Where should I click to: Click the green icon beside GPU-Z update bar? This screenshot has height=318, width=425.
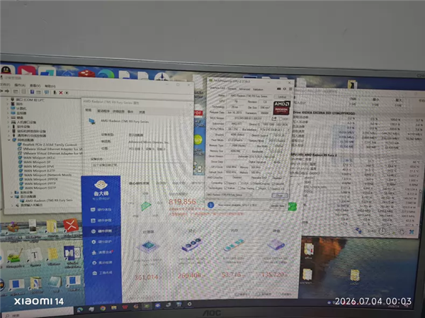pos(292,207)
